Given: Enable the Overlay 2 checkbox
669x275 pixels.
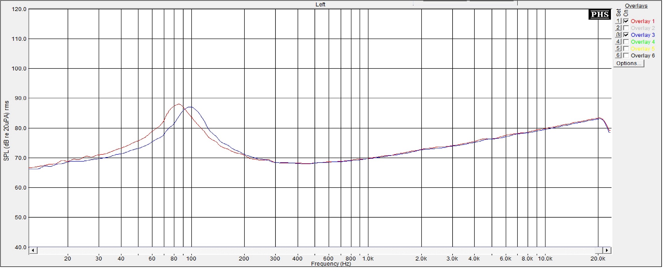Looking at the screenshot, I should tap(626, 28).
